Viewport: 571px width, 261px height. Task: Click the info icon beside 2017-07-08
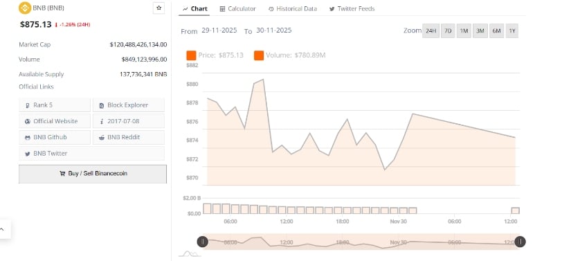[x=102, y=122]
